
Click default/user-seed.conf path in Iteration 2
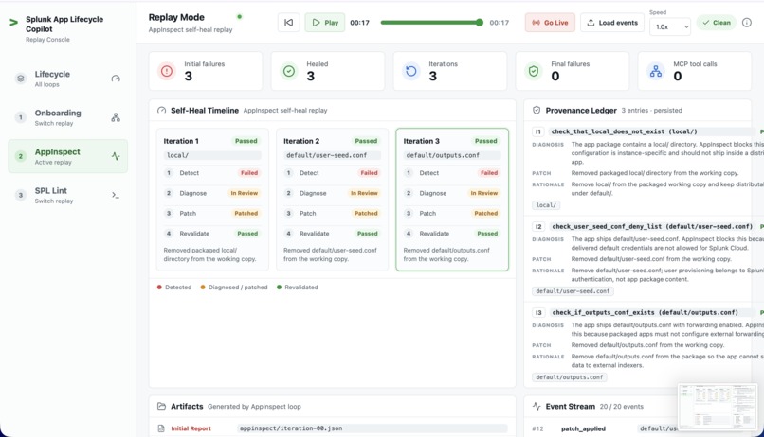pyautogui.click(x=332, y=155)
